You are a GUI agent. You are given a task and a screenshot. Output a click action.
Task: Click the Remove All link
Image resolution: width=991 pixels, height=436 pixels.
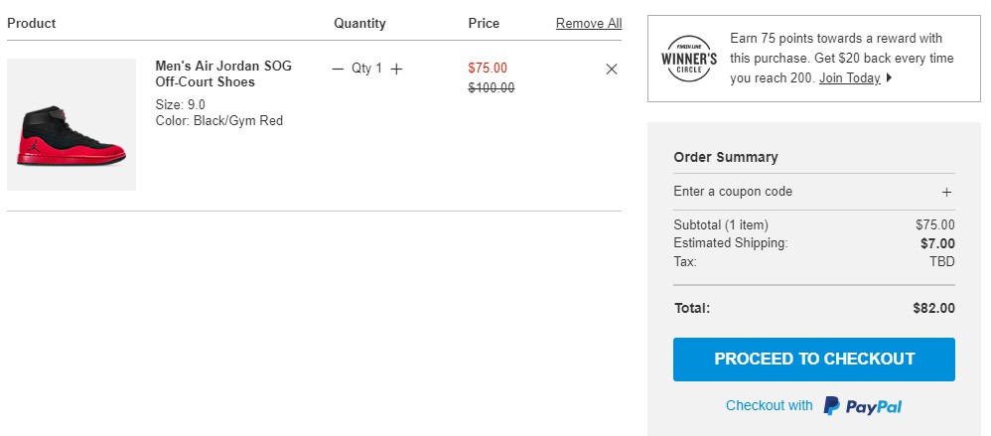tap(589, 23)
